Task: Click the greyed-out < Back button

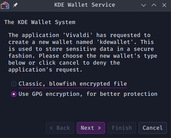Action: (60, 128)
